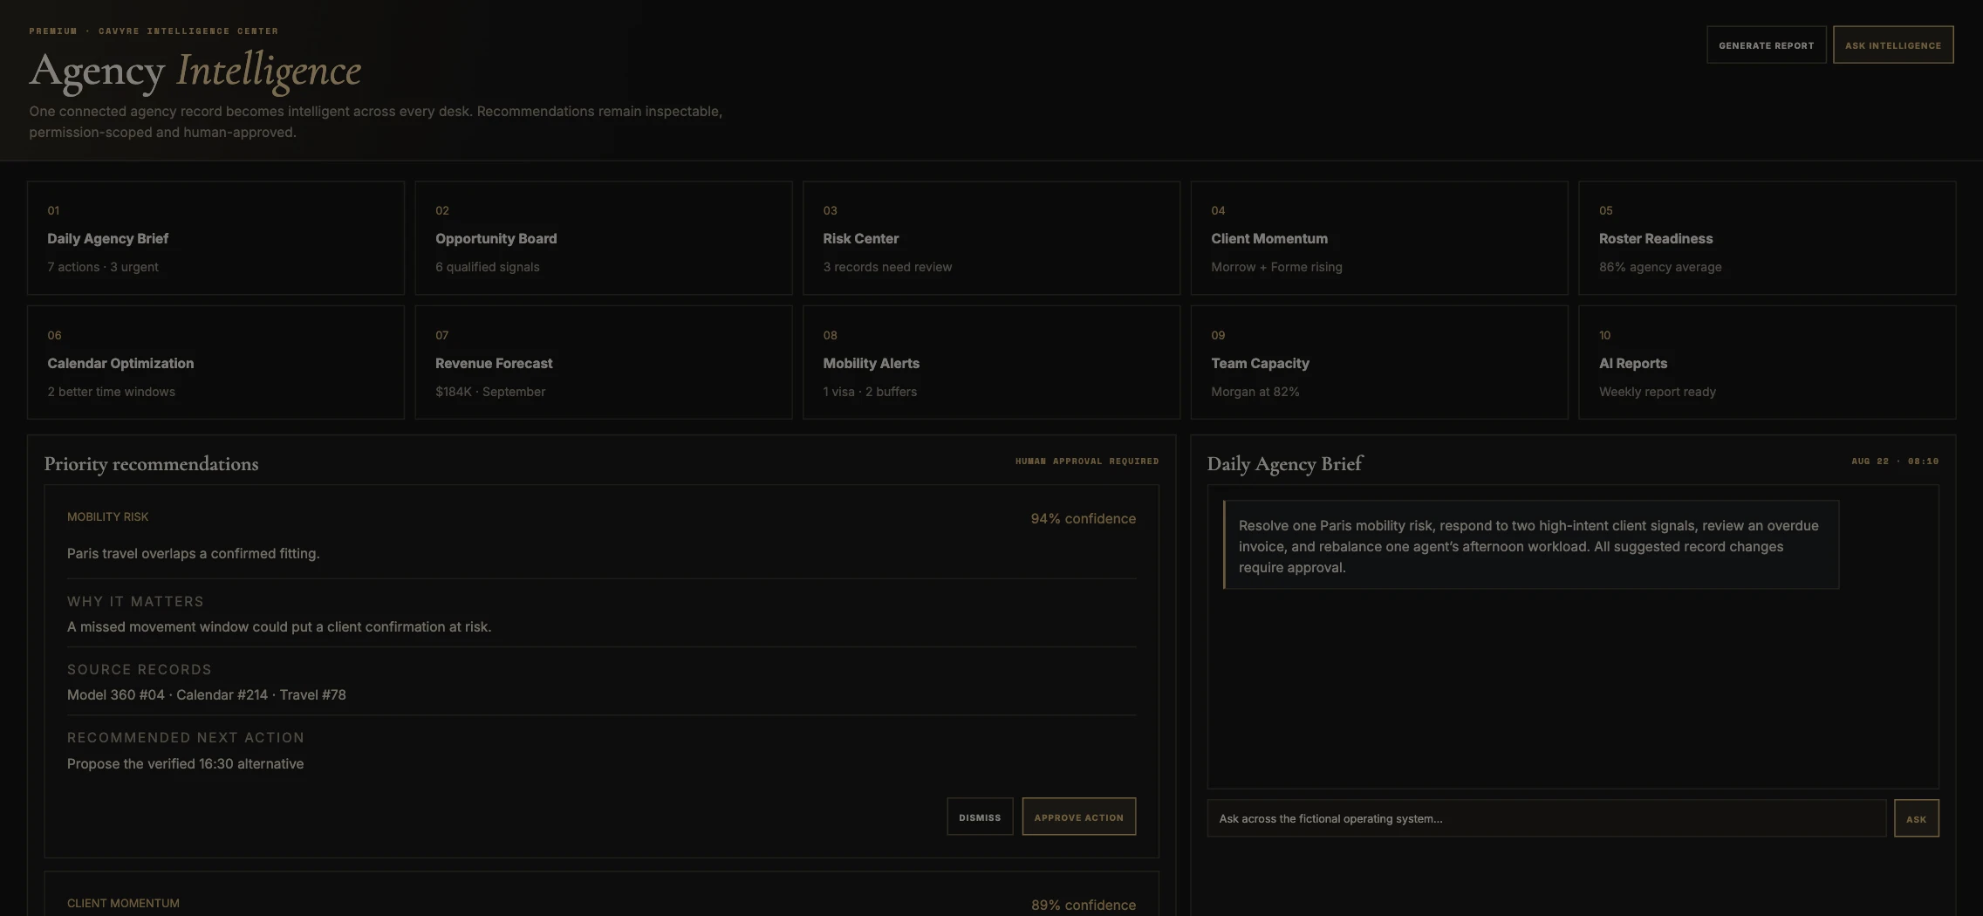The width and height of the screenshot is (1983, 916).
Task: Open the AI Reports card
Action: pos(1768,362)
